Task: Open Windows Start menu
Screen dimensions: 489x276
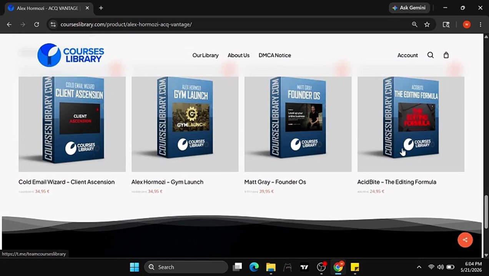Action: [x=135, y=267]
